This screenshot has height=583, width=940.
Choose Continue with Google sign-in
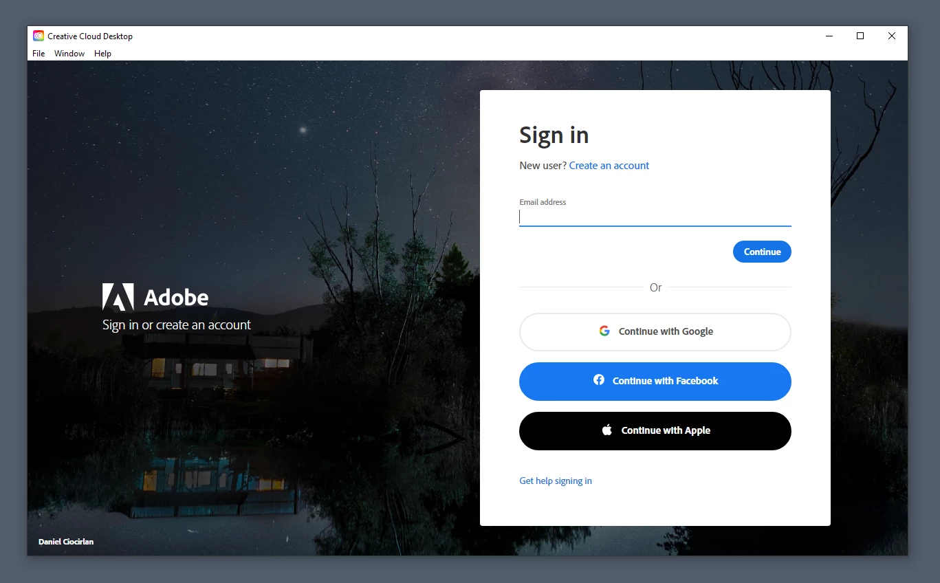click(655, 332)
